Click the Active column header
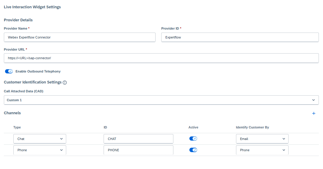Image resolution: width=323 pixels, height=169 pixels. (x=193, y=127)
